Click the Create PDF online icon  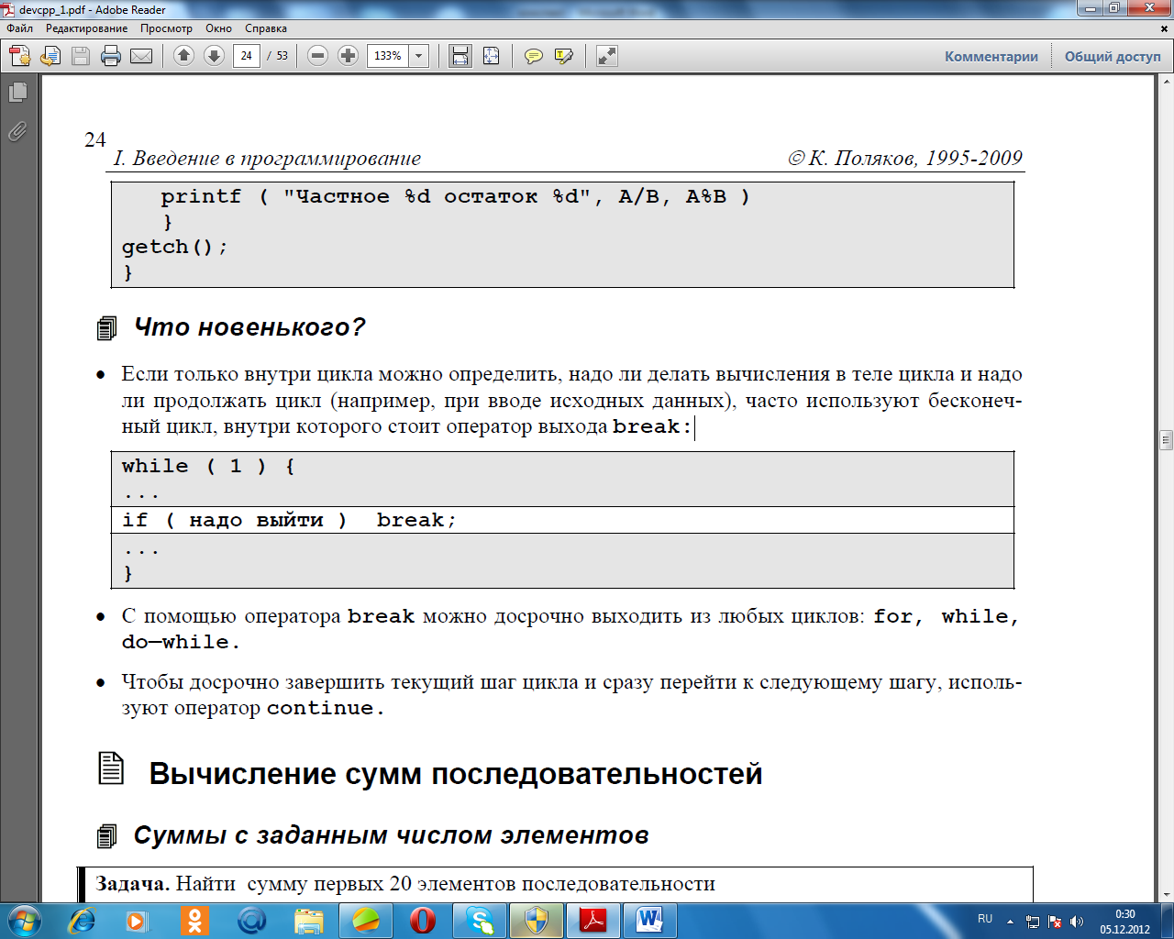point(20,56)
